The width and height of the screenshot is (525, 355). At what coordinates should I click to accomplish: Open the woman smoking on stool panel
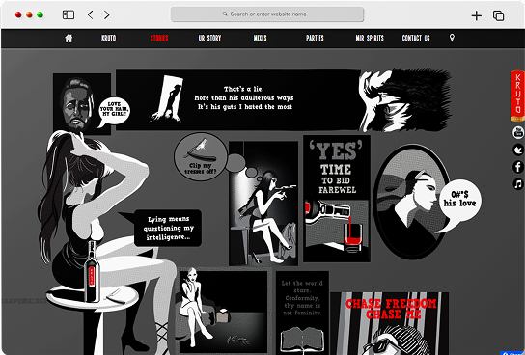coord(263,204)
